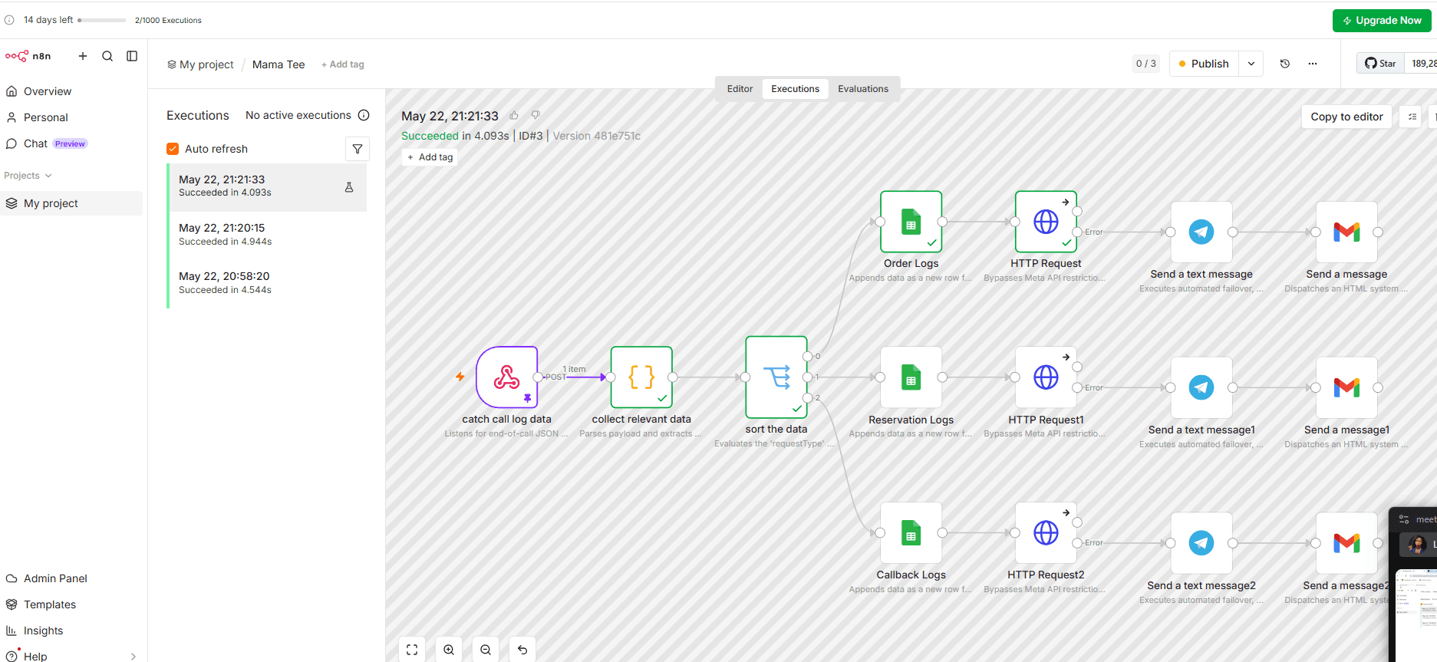Image resolution: width=1437 pixels, height=662 pixels.
Task: Select the Send a message1 Gmail node
Action: tap(1346, 387)
